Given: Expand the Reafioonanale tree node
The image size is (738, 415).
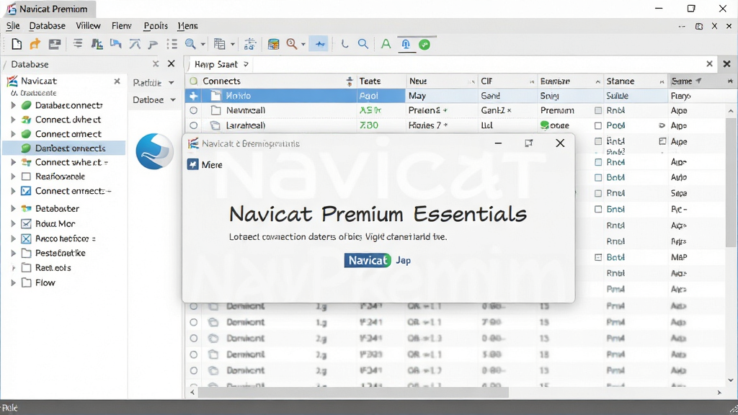Looking at the screenshot, I should click(13, 177).
